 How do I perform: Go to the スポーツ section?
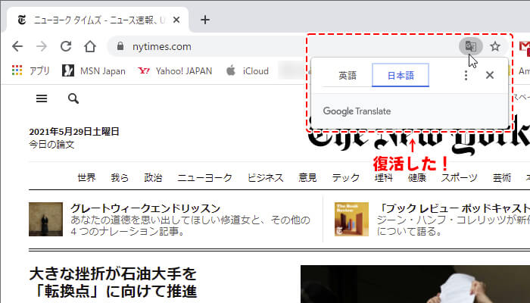coord(459,177)
